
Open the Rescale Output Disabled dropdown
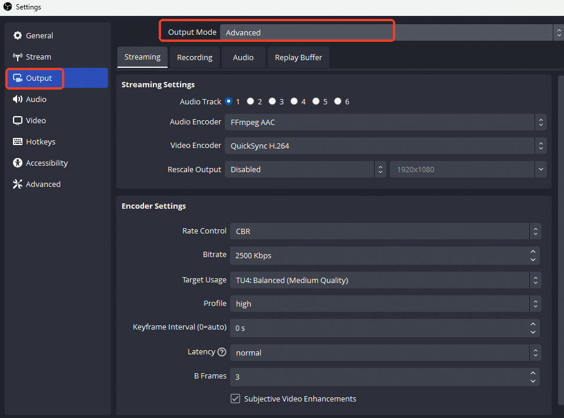click(x=306, y=169)
